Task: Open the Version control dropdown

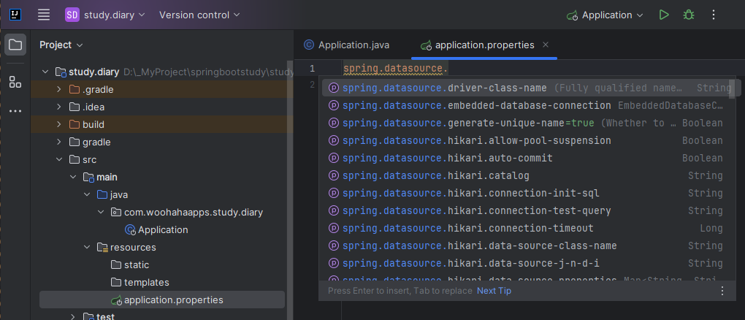Action: [199, 15]
